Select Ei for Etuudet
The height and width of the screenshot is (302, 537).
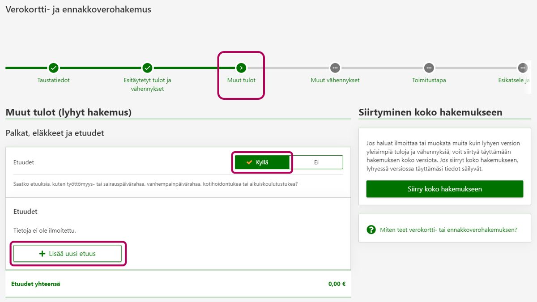click(x=316, y=162)
